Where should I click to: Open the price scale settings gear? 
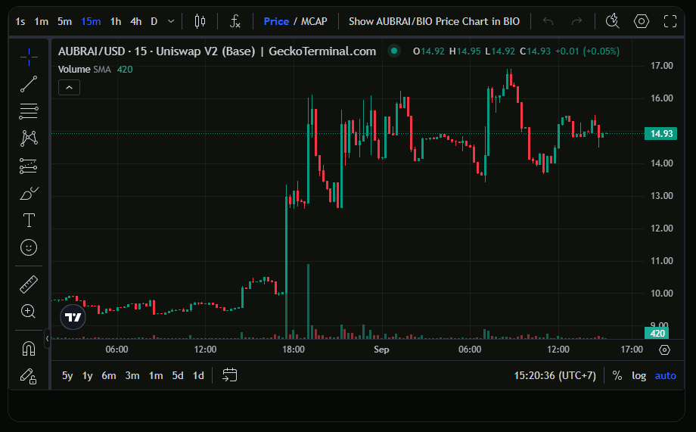664,350
